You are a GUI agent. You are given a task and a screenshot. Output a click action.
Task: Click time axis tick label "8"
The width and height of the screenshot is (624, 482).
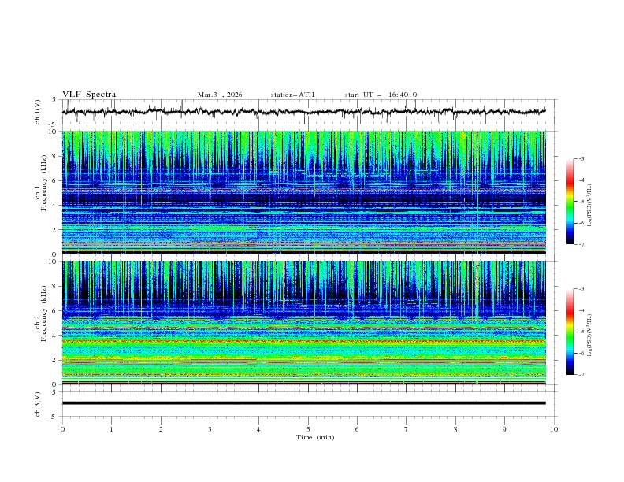[x=455, y=429]
